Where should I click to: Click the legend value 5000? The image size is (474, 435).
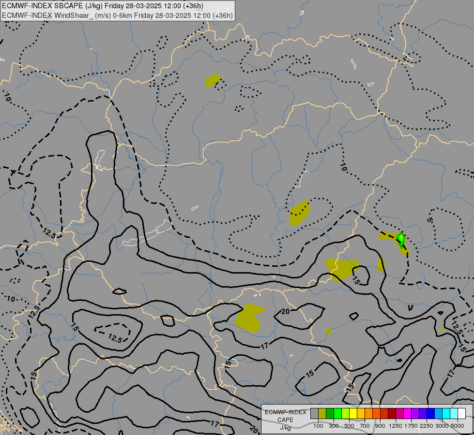point(458,426)
